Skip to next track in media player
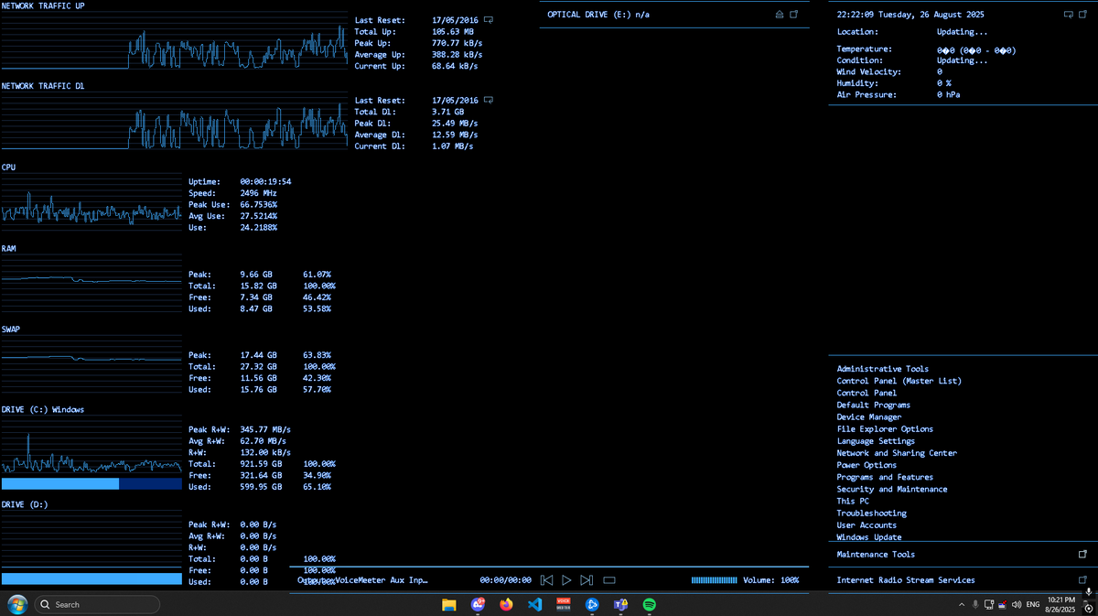Viewport: 1098px width, 616px height. [x=587, y=580]
